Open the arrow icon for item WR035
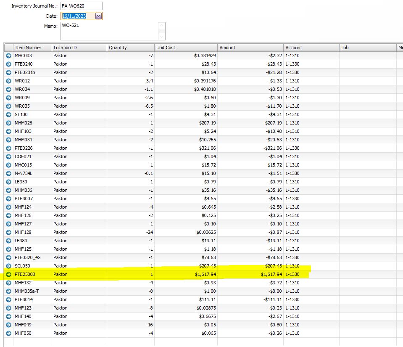This screenshot has height=347, width=403. click(x=8, y=106)
